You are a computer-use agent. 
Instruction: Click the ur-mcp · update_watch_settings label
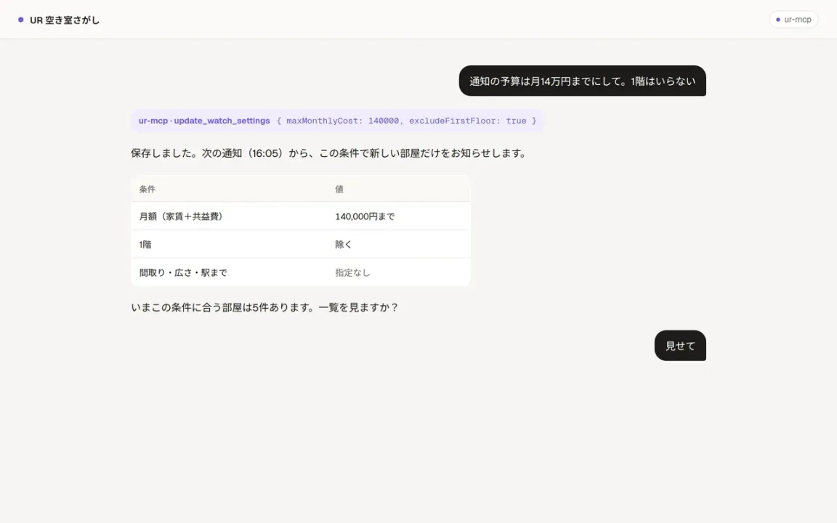click(x=204, y=121)
